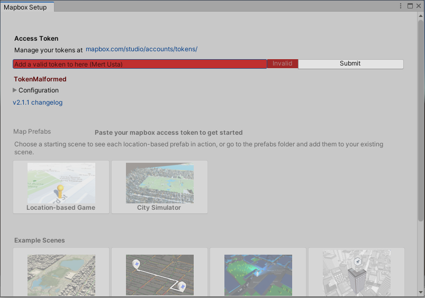
Task: Expand the Configuration foldout arrow
Action: [x=15, y=90]
